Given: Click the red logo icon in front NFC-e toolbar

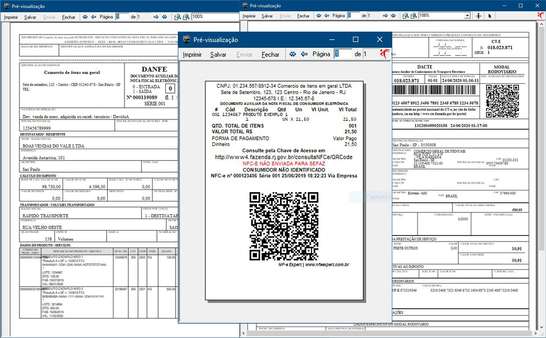Looking at the screenshot, I should 384,53.
